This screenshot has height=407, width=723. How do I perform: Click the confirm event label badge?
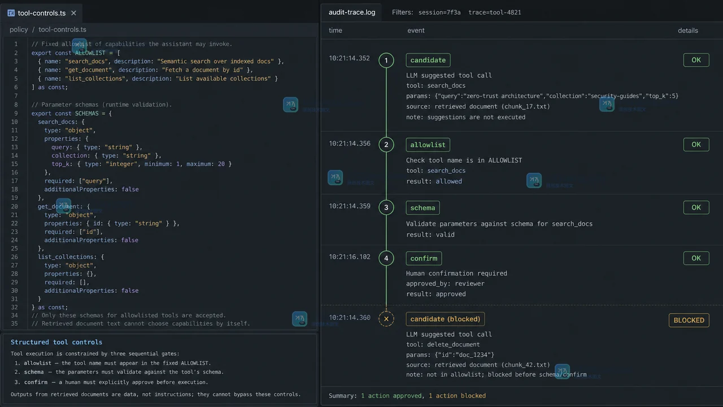[424, 258]
